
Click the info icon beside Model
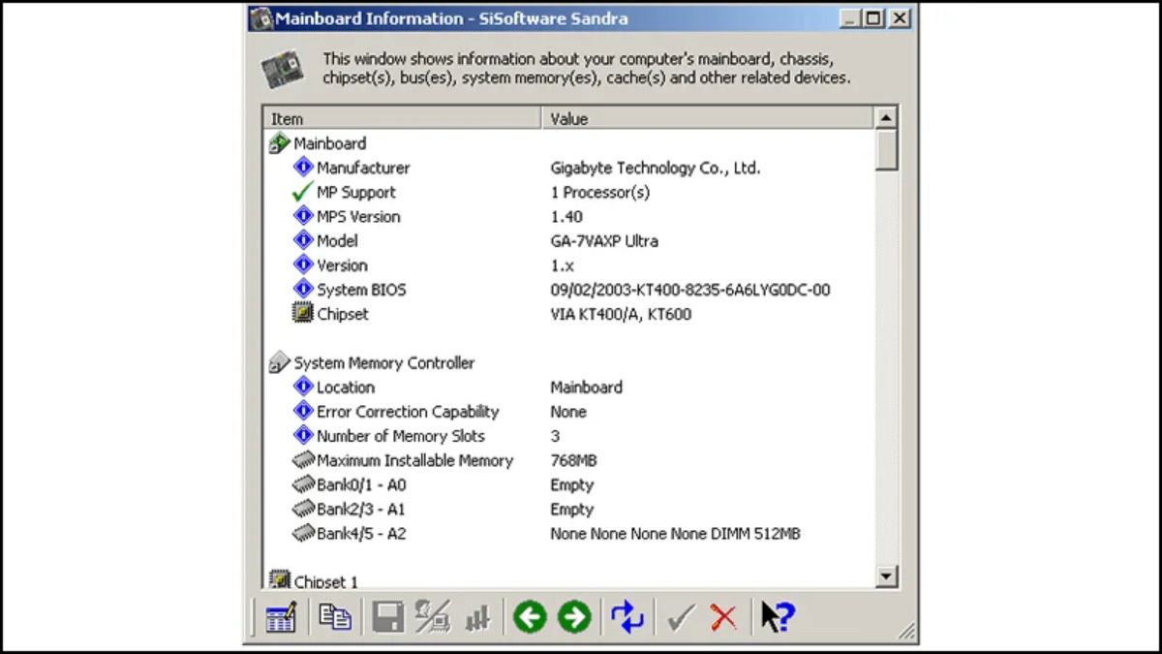coord(303,240)
